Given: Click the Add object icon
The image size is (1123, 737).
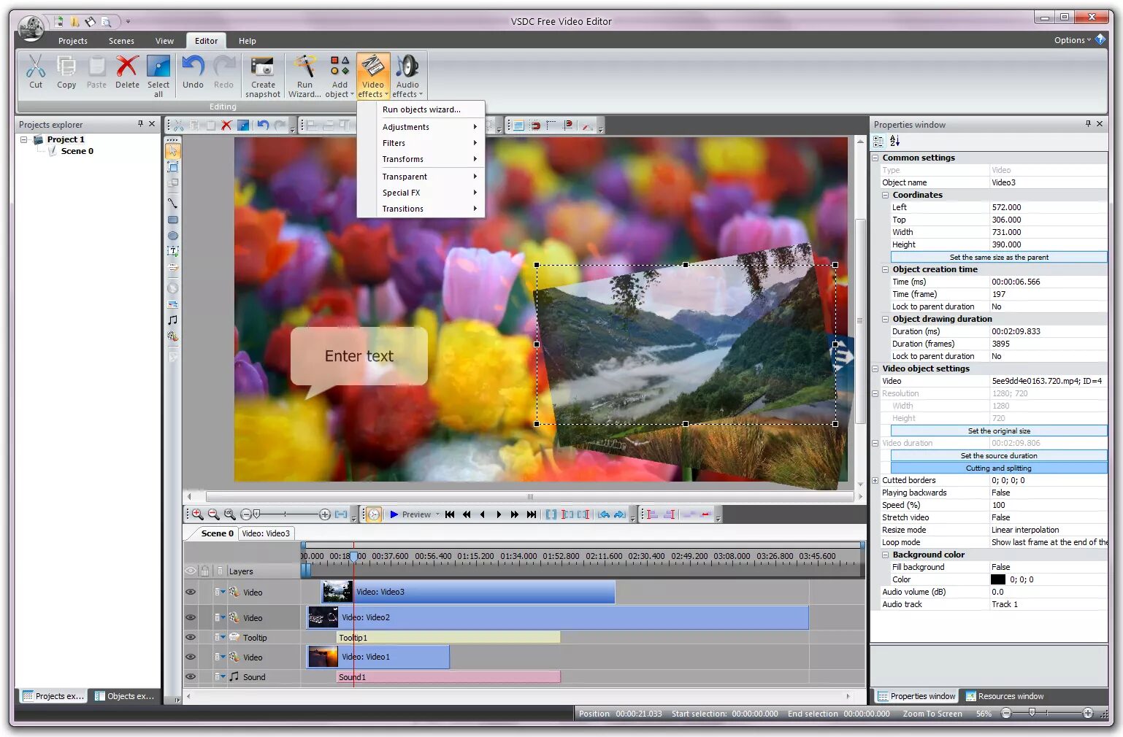Looking at the screenshot, I should pos(340,67).
